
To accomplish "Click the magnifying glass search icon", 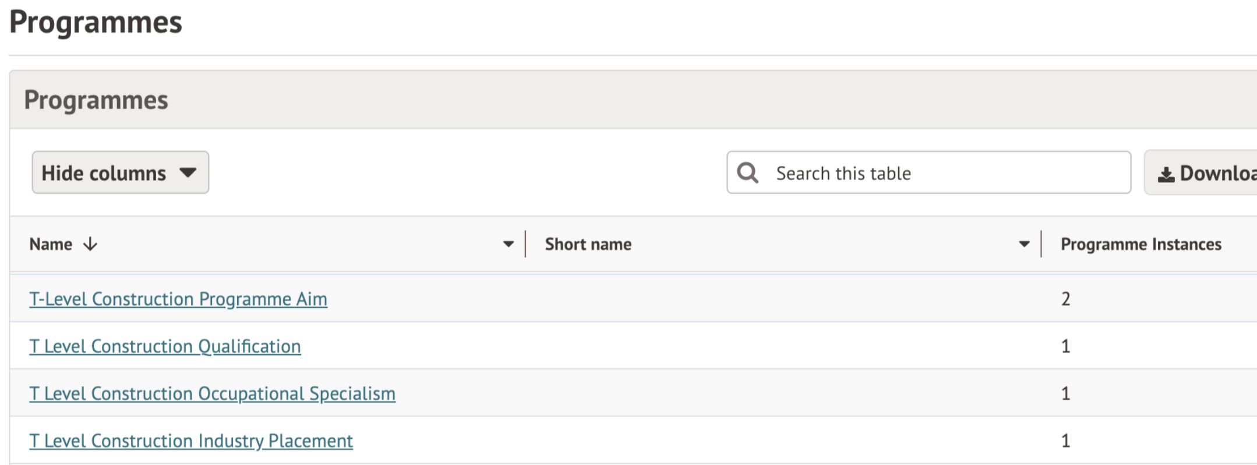I will point(747,173).
